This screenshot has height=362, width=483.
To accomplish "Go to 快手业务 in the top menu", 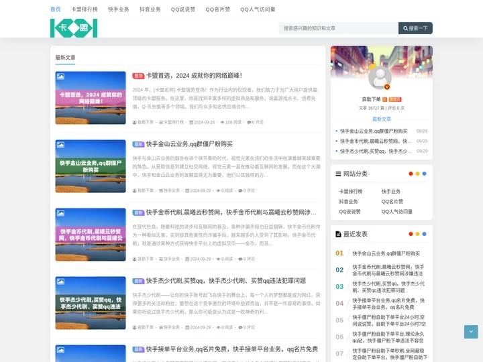I will (x=119, y=9).
